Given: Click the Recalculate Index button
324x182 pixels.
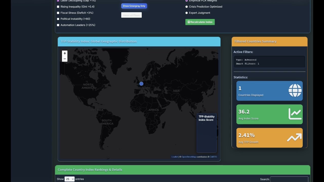Looking at the screenshot, I should pyautogui.click(x=200, y=22).
